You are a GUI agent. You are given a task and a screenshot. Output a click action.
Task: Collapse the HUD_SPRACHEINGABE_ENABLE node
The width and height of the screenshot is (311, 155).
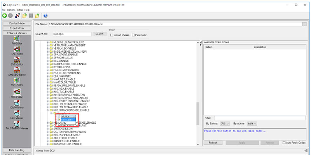[47, 110]
